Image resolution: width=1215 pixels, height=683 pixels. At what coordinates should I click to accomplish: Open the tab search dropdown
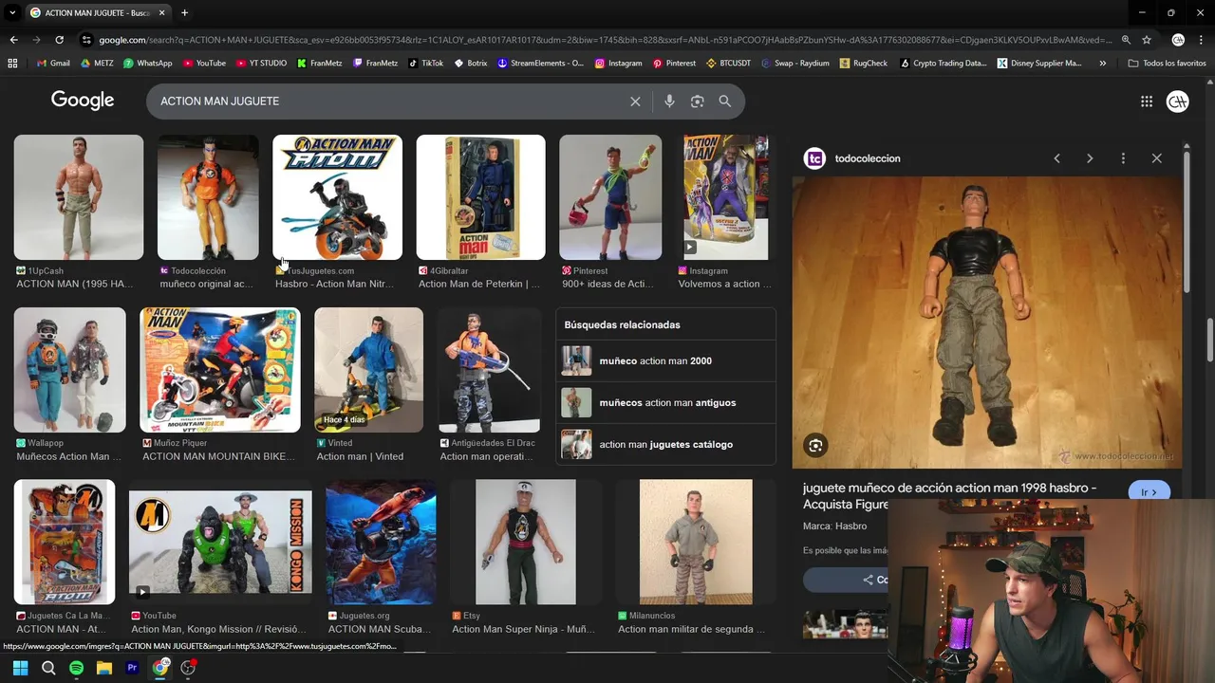[x=12, y=13]
